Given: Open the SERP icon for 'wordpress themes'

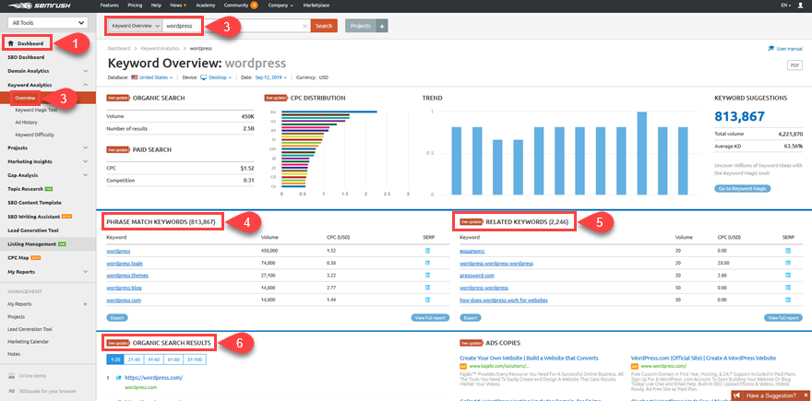Looking at the screenshot, I should point(426,275).
